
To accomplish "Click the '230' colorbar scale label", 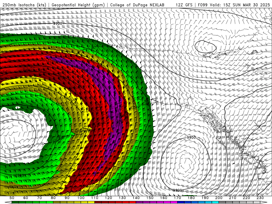I will pyautogui.click(x=260, y=198).
